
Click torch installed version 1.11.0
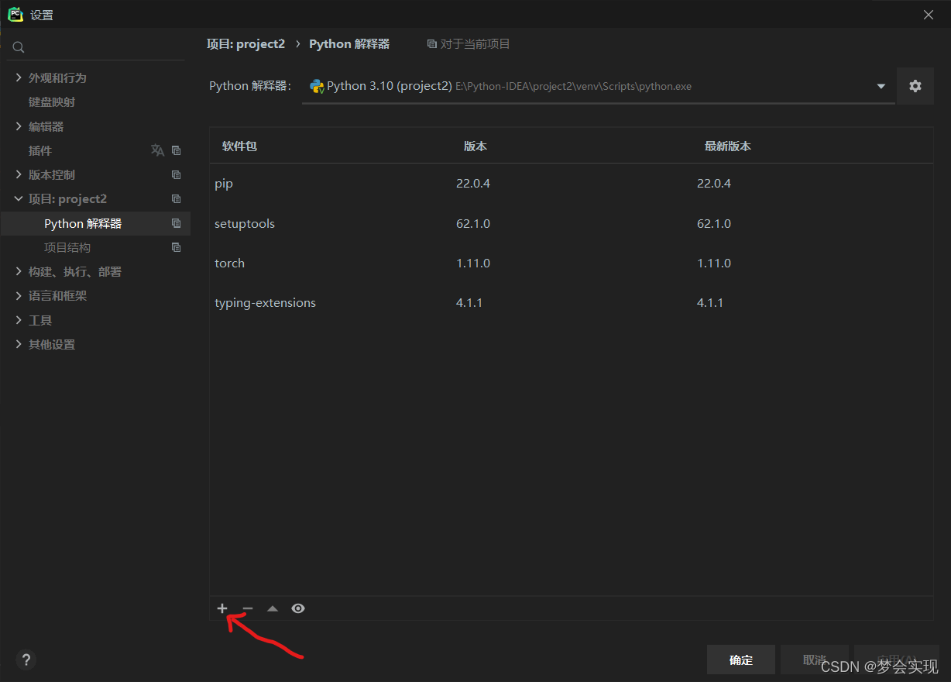coord(473,263)
